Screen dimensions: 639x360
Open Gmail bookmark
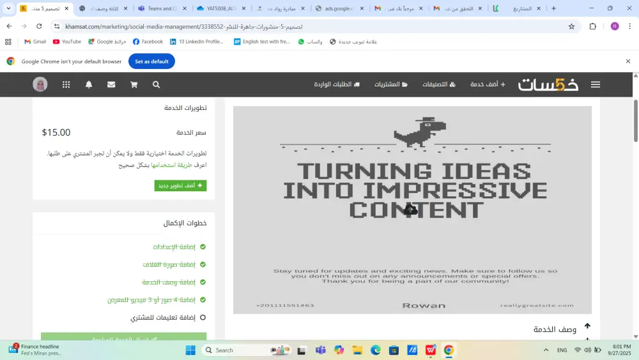point(35,42)
